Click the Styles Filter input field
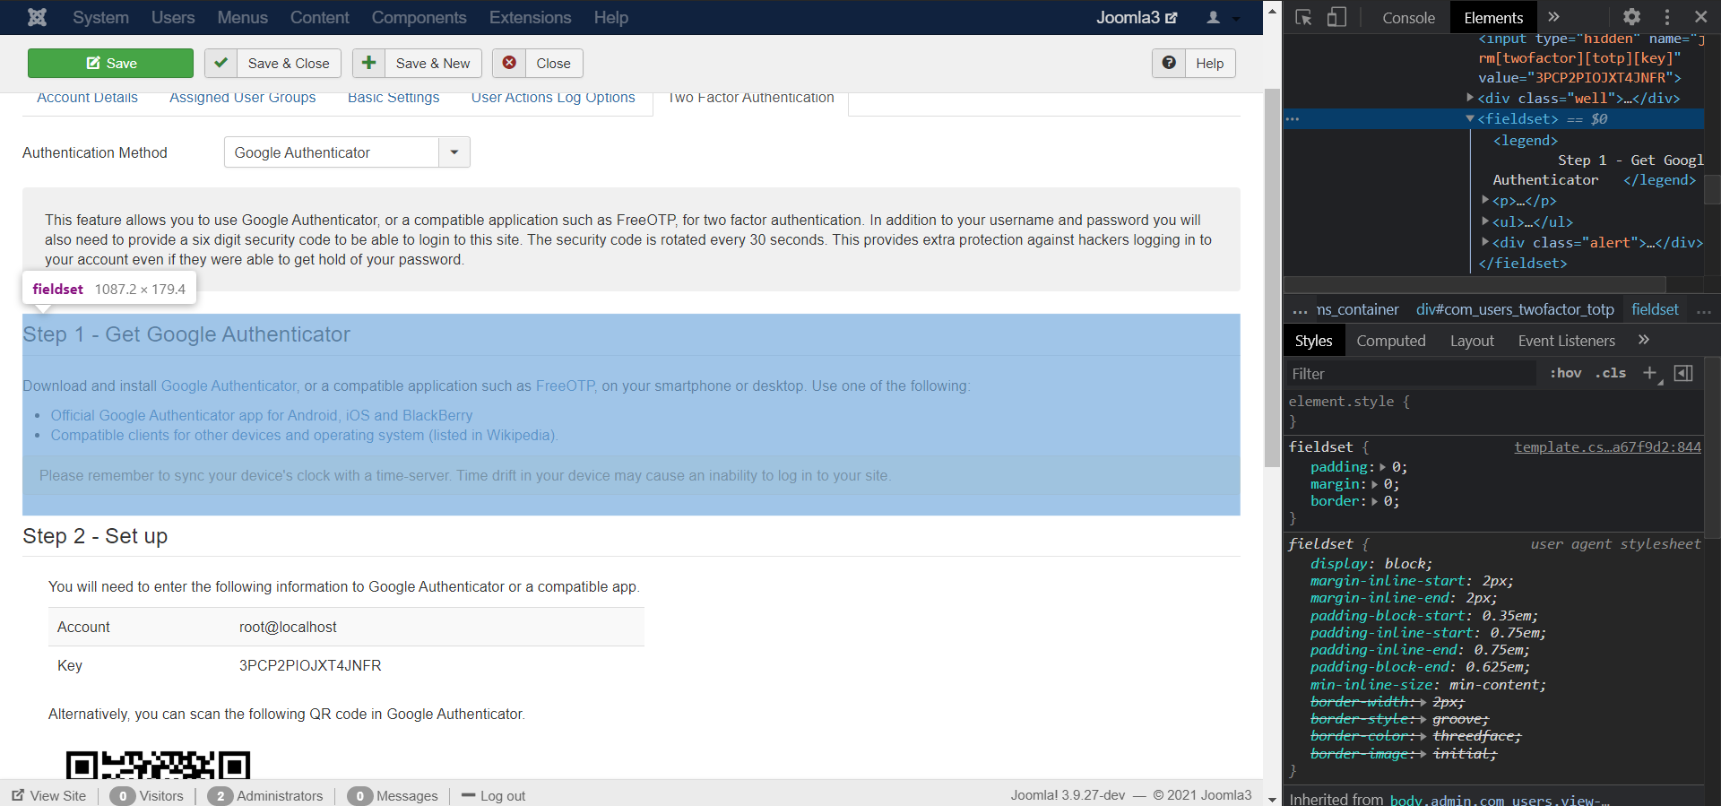This screenshot has width=1721, height=806. [1412, 374]
